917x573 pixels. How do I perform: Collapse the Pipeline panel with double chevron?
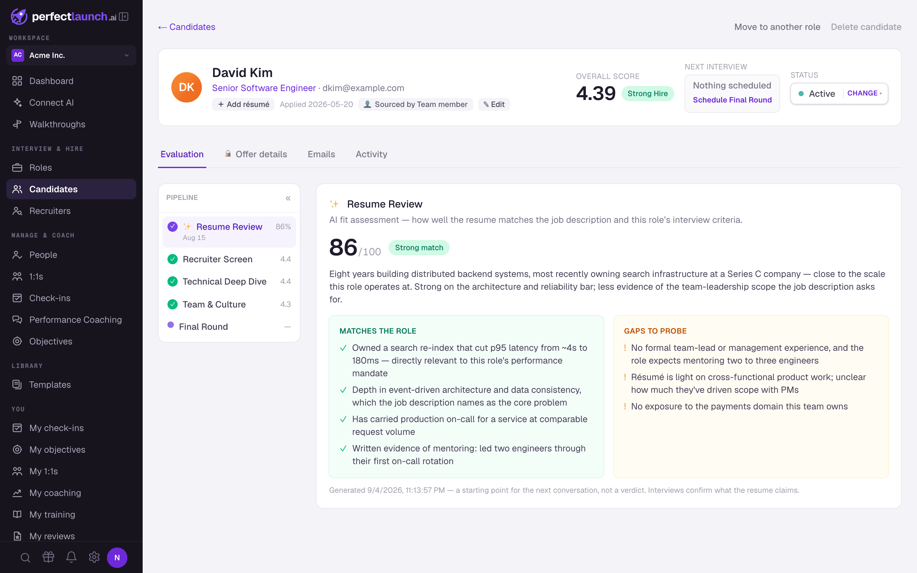[288, 198]
